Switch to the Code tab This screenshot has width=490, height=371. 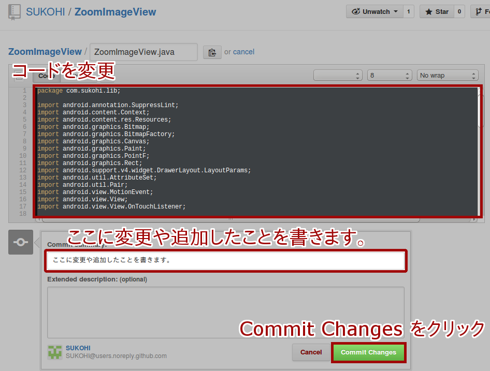[x=46, y=76]
